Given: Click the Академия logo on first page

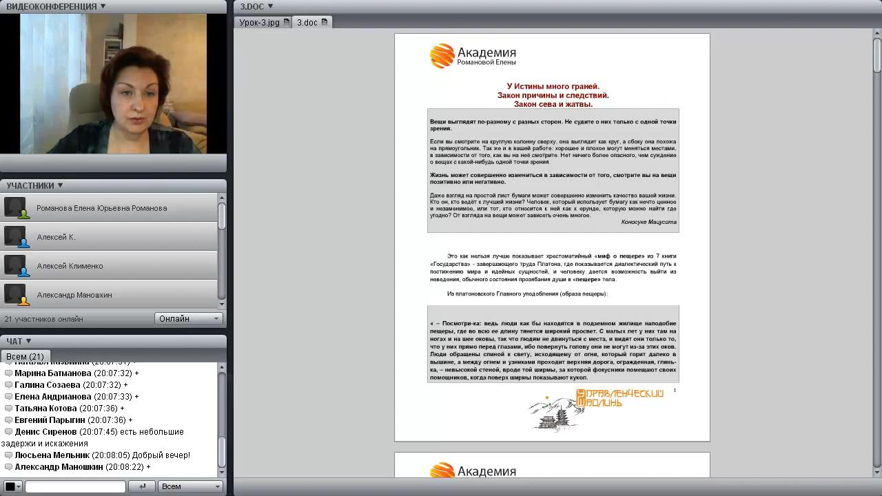Looking at the screenshot, I should 473,56.
